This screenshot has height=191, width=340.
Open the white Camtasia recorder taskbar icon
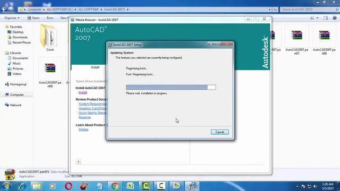pos(161,186)
